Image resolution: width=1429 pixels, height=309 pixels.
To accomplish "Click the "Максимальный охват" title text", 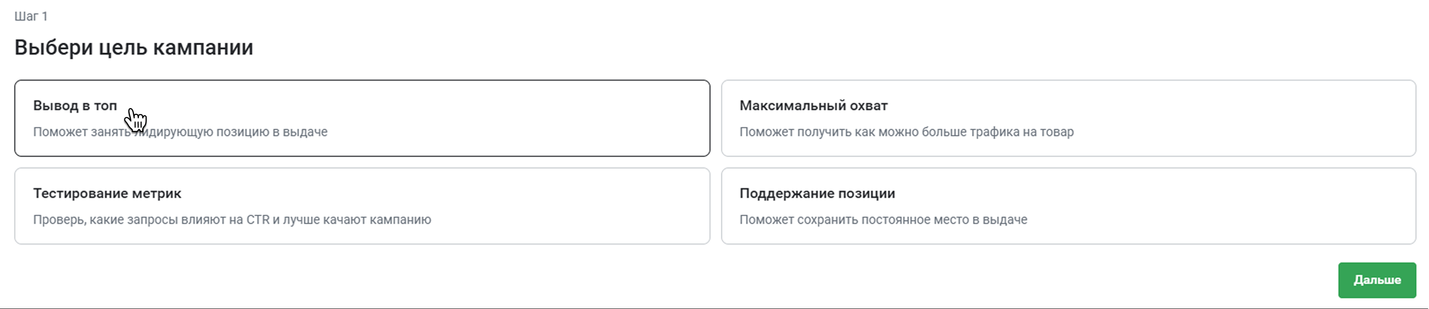I will pos(813,106).
